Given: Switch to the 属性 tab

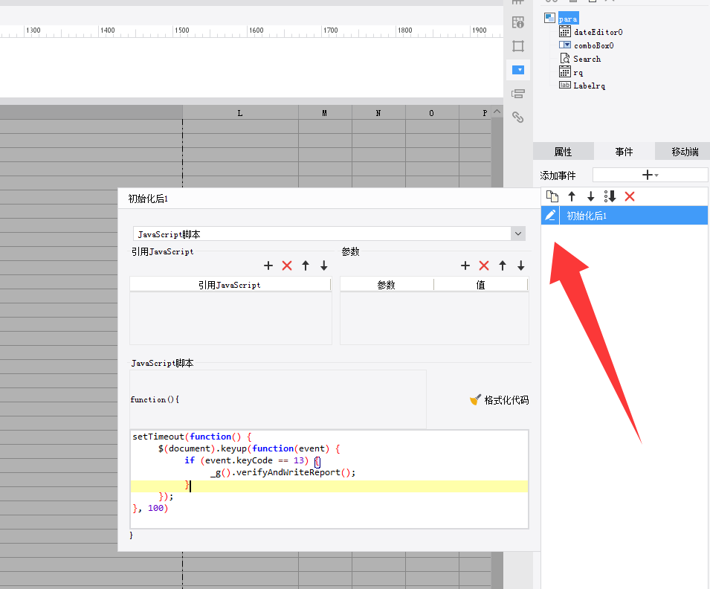Looking at the screenshot, I should click(x=564, y=151).
